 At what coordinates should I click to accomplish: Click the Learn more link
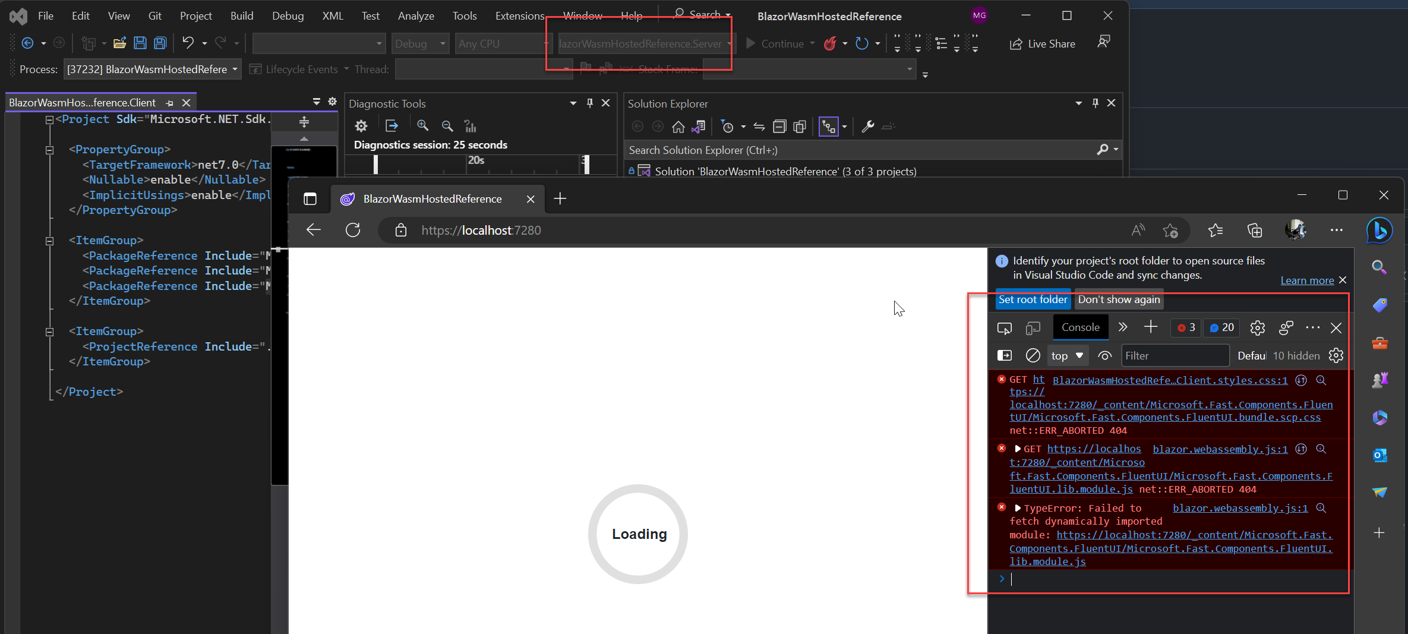coord(1306,280)
